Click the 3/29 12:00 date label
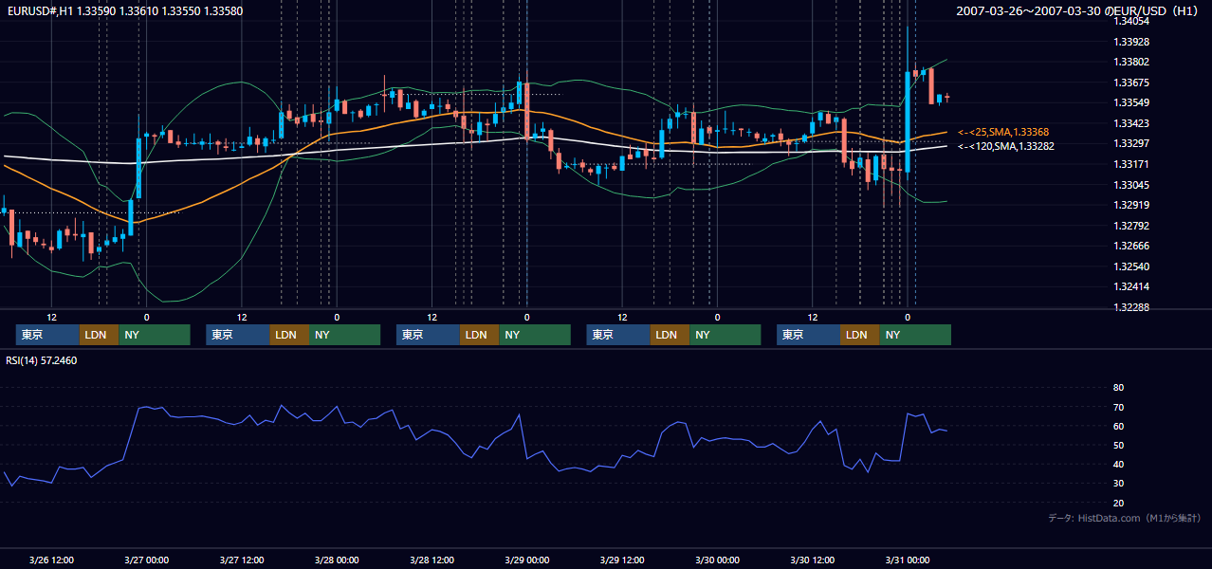The height and width of the screenshot is (569, 1212). tap(622, 560)
